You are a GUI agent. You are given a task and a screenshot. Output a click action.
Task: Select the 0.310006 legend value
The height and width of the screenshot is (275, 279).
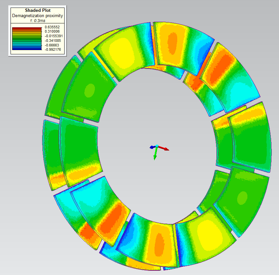pos(53,32)
